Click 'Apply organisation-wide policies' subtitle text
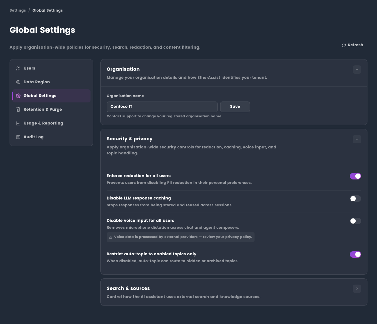377x324 pixels. 105,47
